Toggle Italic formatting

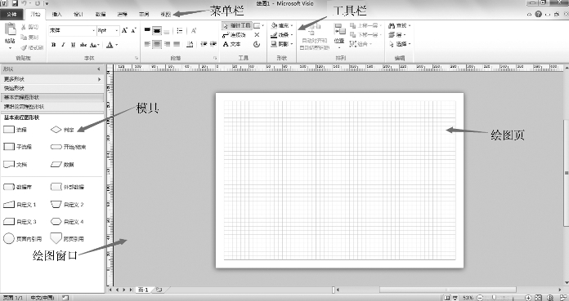(x=63, y=45)
